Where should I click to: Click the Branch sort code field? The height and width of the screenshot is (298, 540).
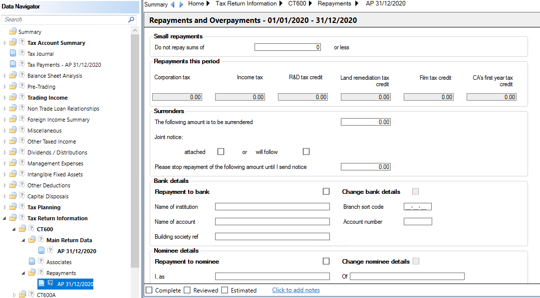click(x=417, y=207)
